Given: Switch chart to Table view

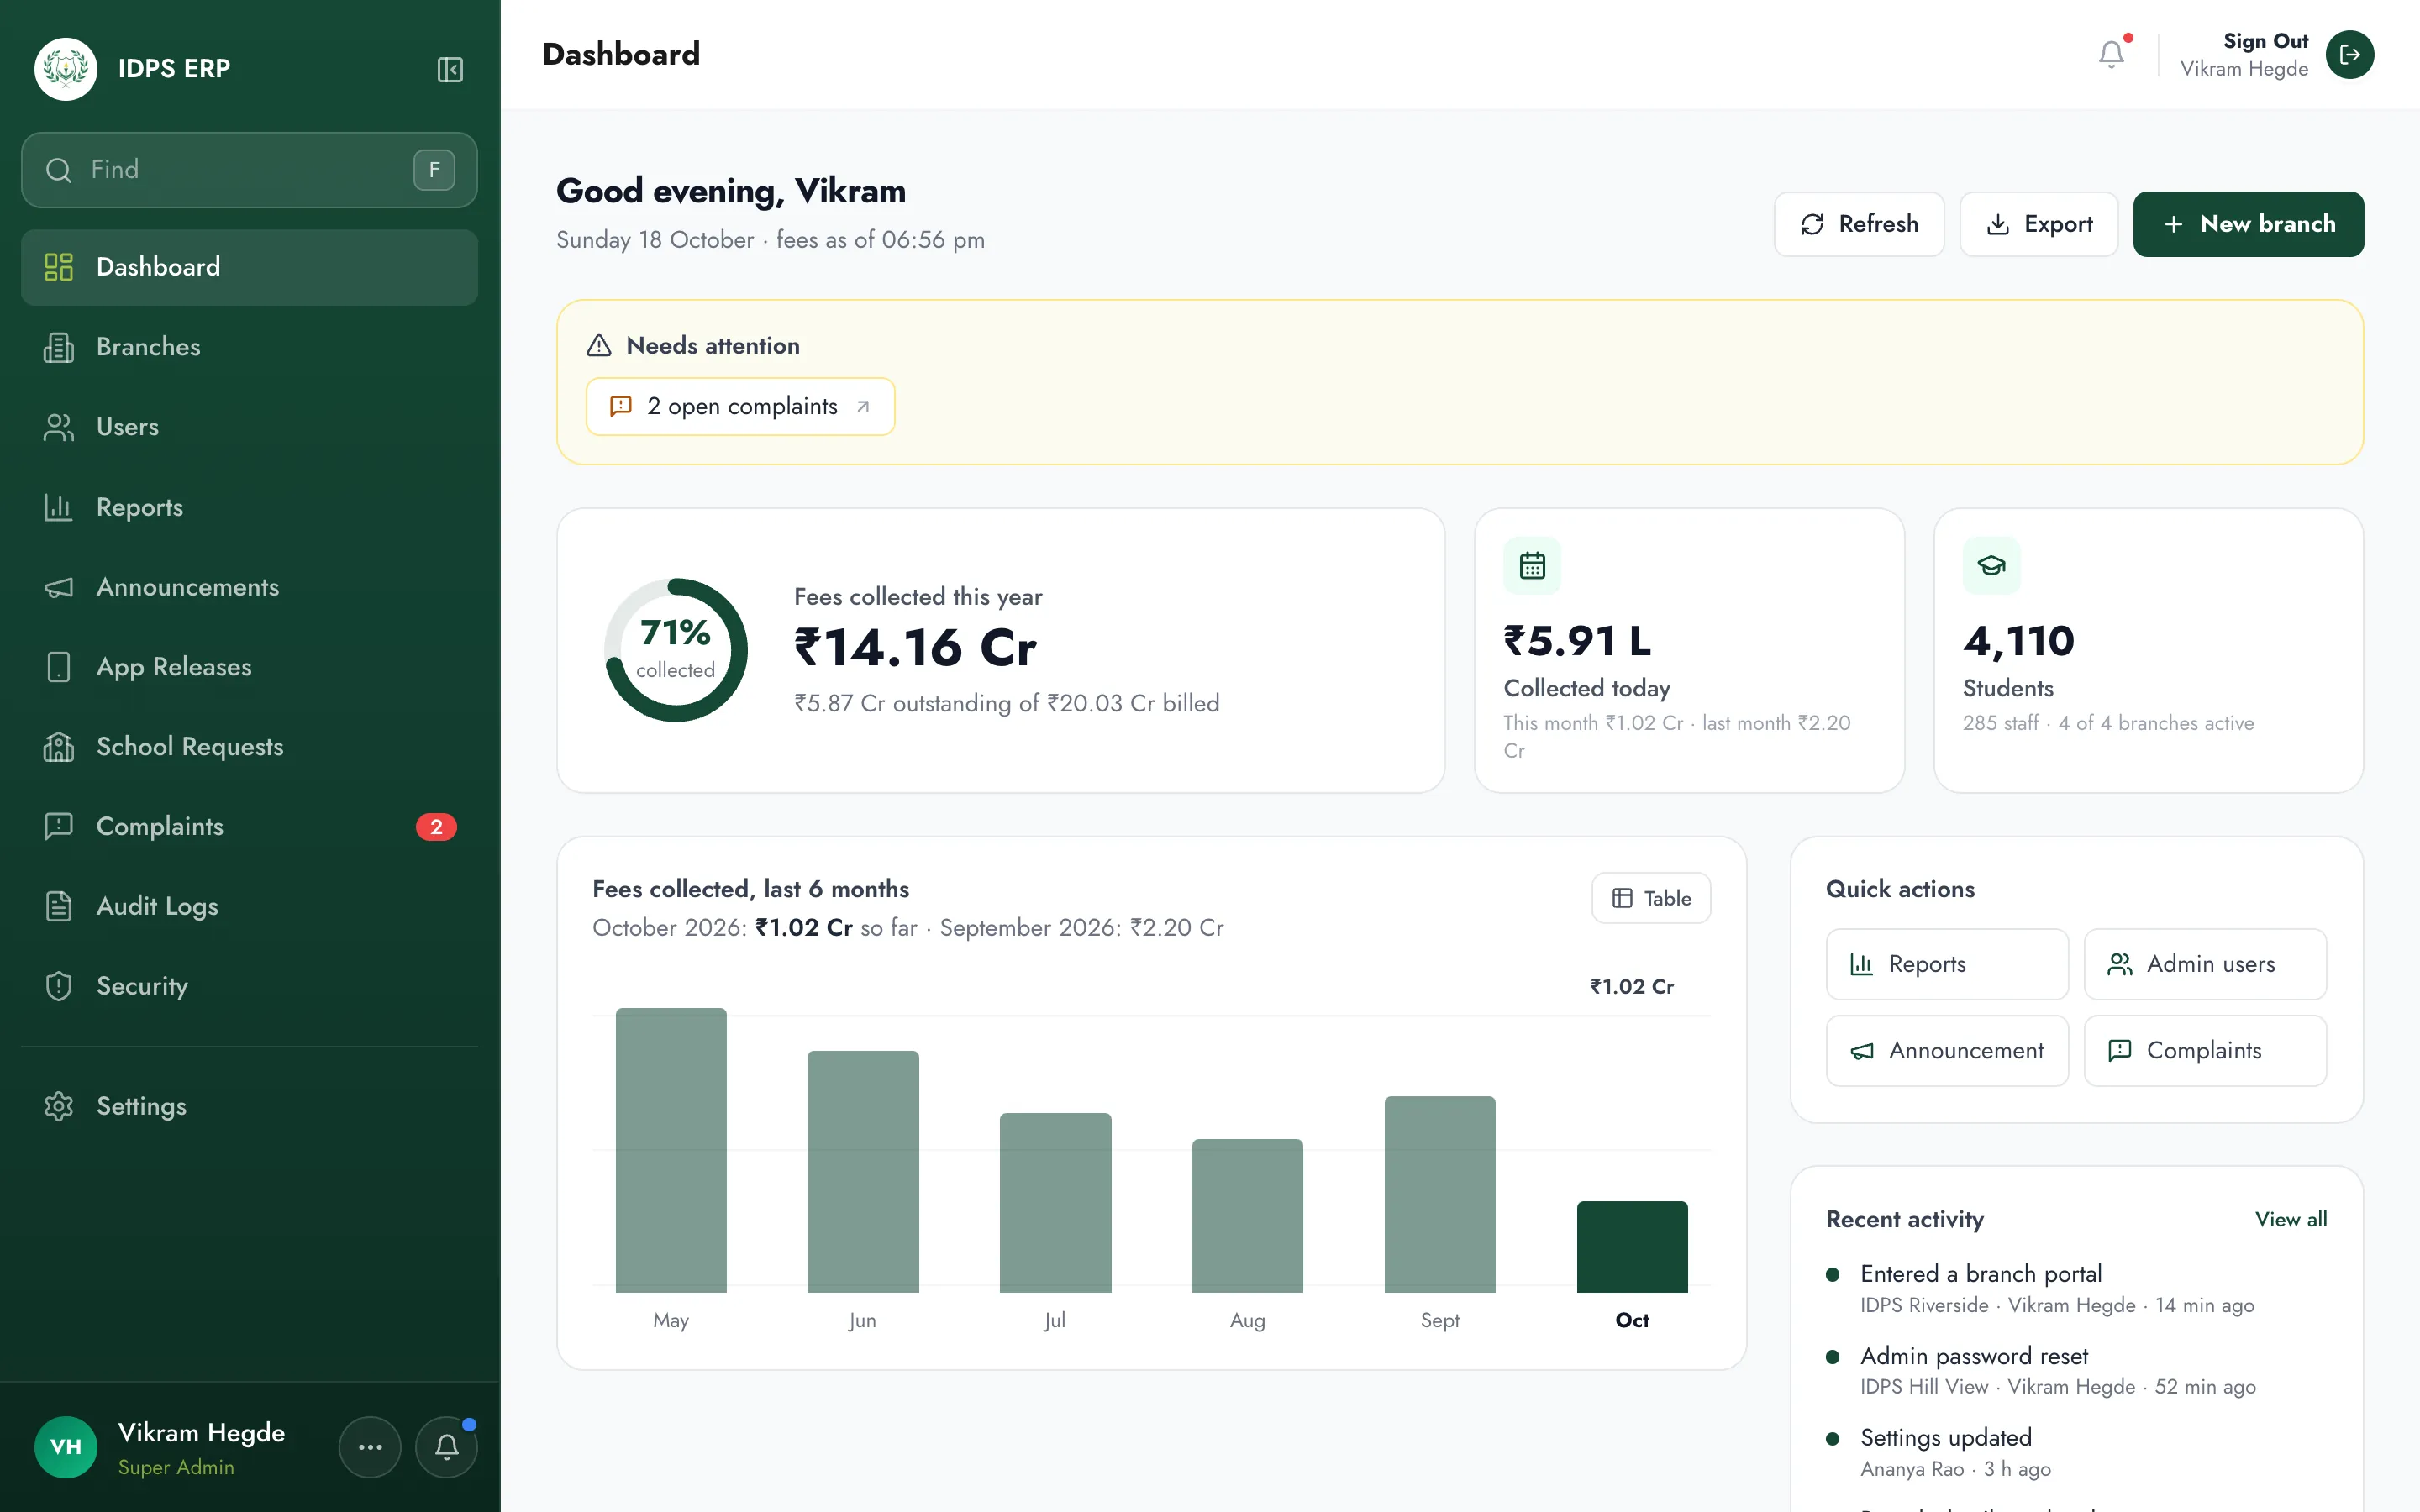Looking at the screenshot, I should click(x=1651, y=898).
